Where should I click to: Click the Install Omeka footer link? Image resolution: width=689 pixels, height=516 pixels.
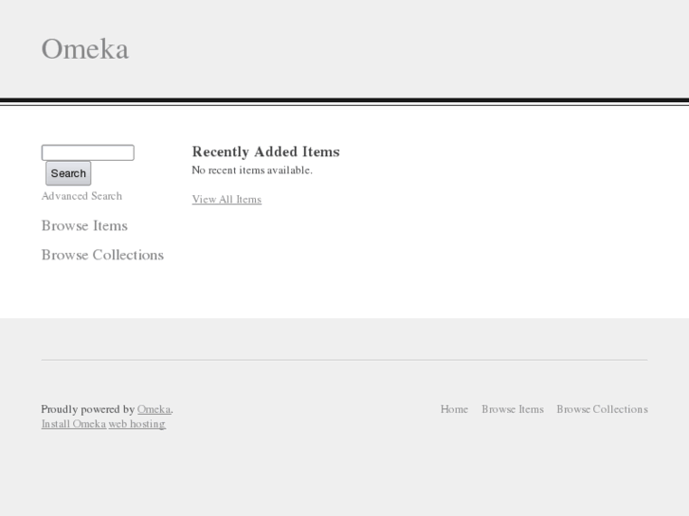coord(73,424)
